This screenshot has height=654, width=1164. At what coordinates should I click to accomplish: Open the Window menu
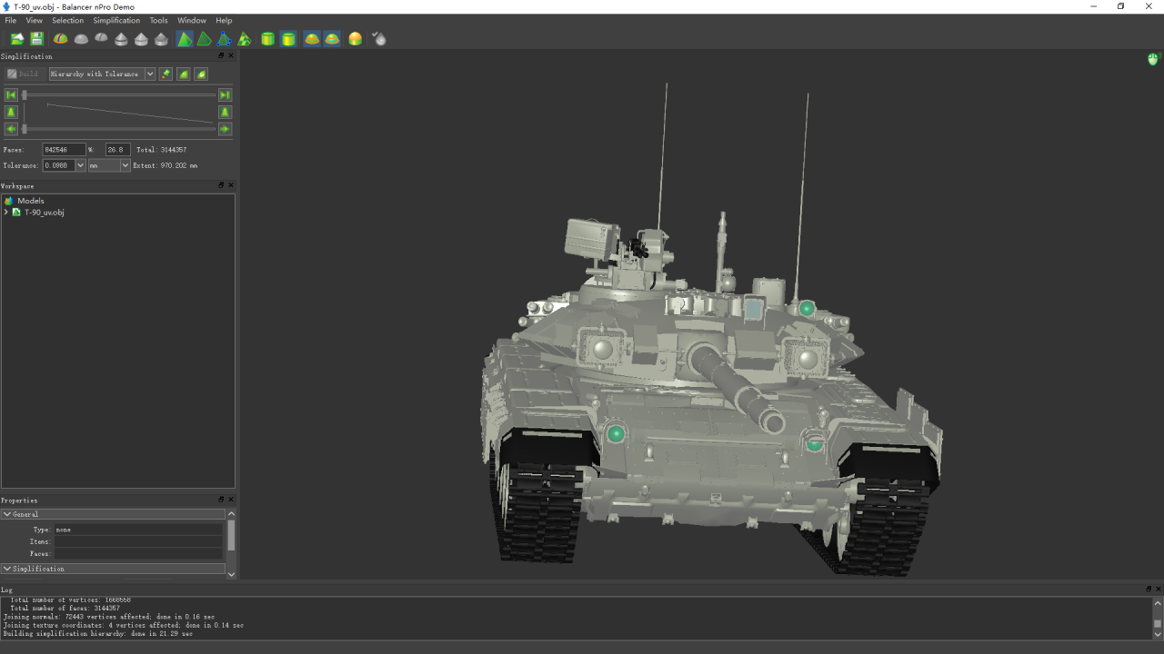click(192, 20)
